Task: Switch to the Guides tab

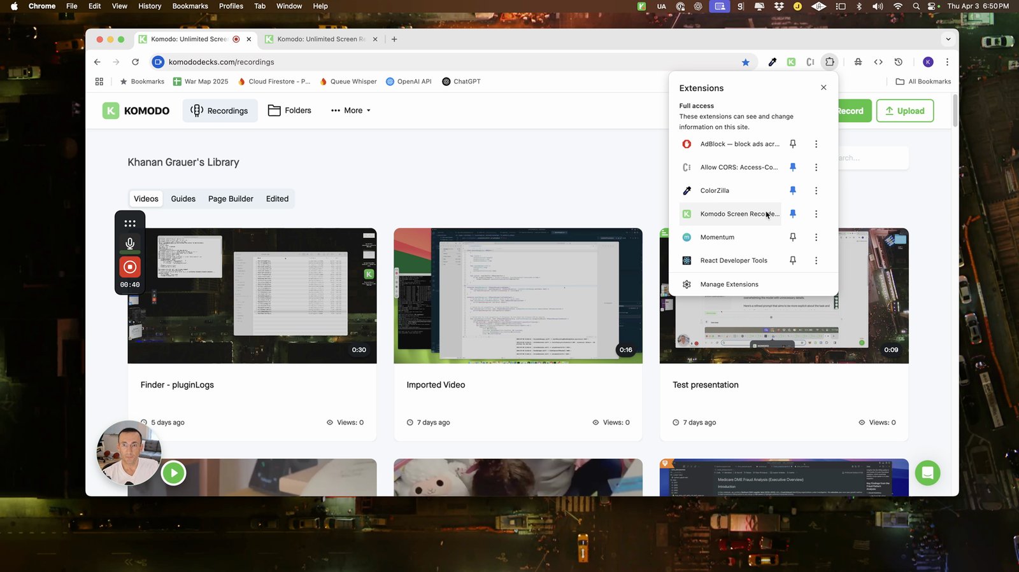Action: [x=183, y=199]
